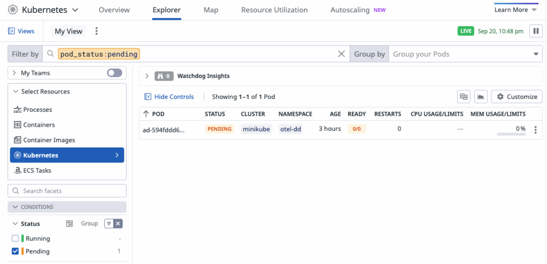The width and height of the screenshot is (547, 264).
Task: Toggle the My Teams switch
Action: coord(114,73)
